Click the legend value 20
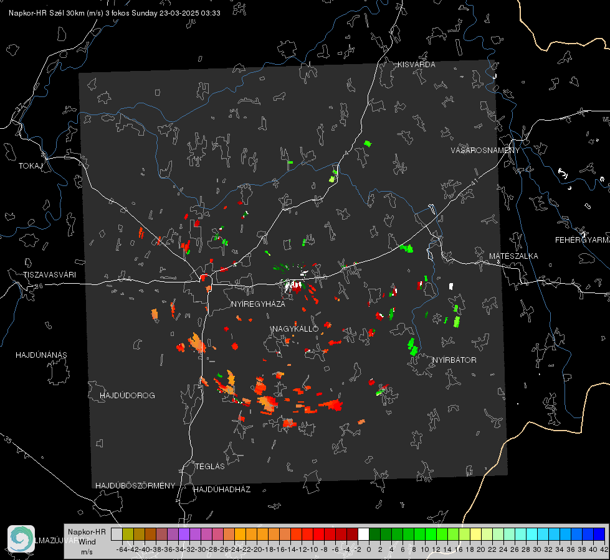The image size is (610, 560). pos(481,549)
